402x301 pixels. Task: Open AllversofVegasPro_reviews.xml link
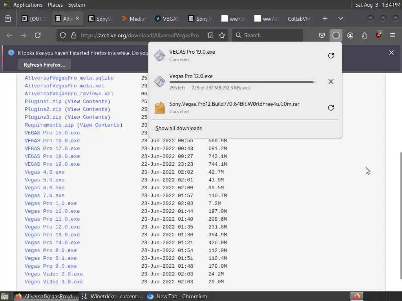click(69, 93)
